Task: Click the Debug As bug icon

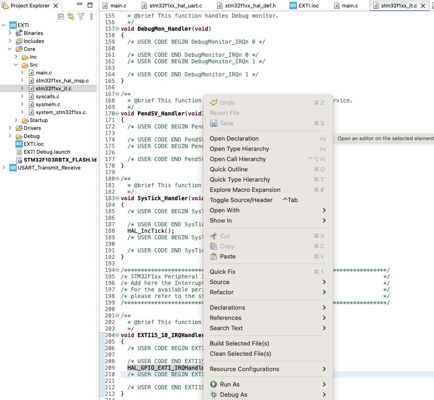Action: (214, 395)
